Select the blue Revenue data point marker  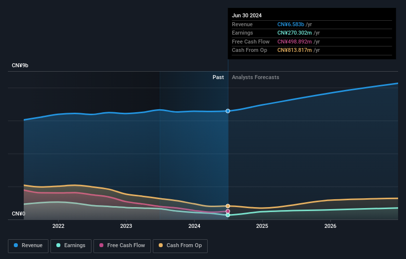[228, 111]
